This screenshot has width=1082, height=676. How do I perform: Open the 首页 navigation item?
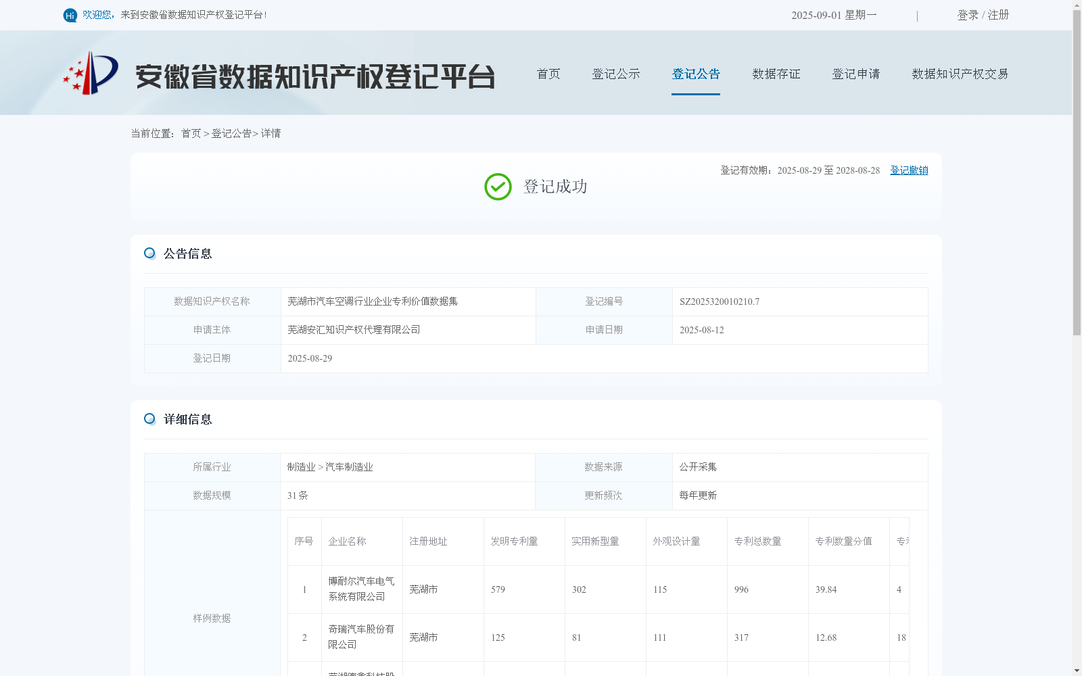[x=548, y=74]
